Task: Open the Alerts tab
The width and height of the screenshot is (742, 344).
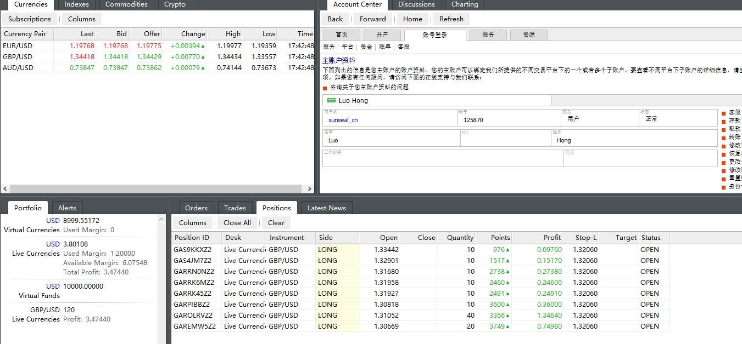Action: [67, 208]
